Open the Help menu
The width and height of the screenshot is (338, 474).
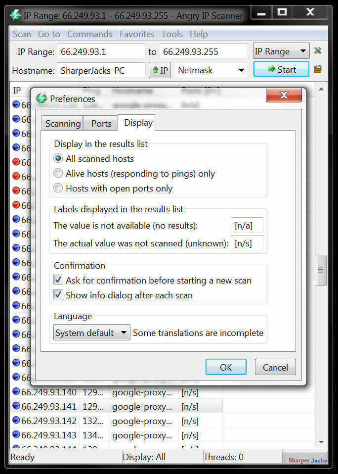click(199, 34)
